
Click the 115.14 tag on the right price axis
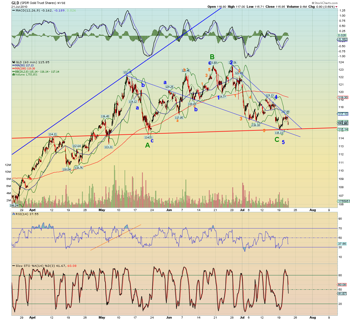click(x=343, y=130)
